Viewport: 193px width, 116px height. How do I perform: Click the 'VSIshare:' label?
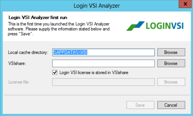(x=17, y=64)
